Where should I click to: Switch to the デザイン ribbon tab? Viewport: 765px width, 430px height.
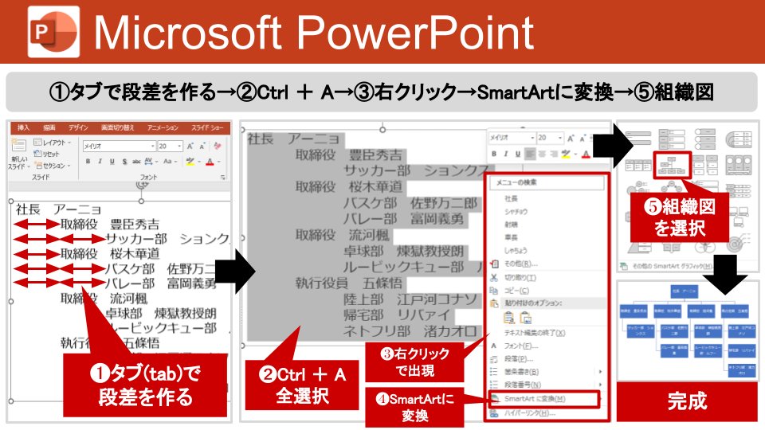78,127
